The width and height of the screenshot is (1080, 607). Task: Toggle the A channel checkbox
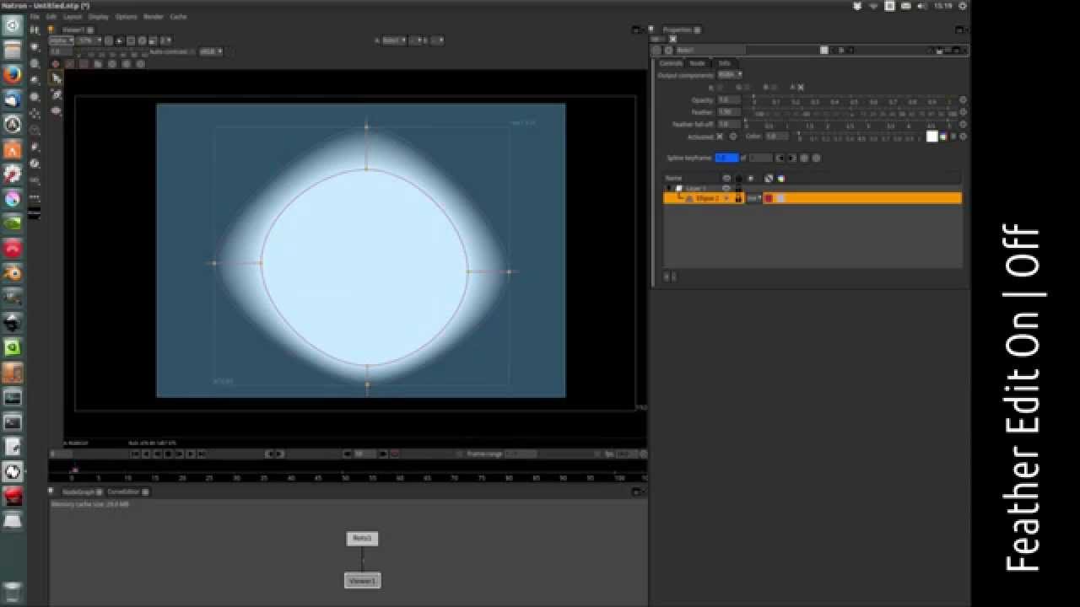pyautogui.click(x=801, y=88)
